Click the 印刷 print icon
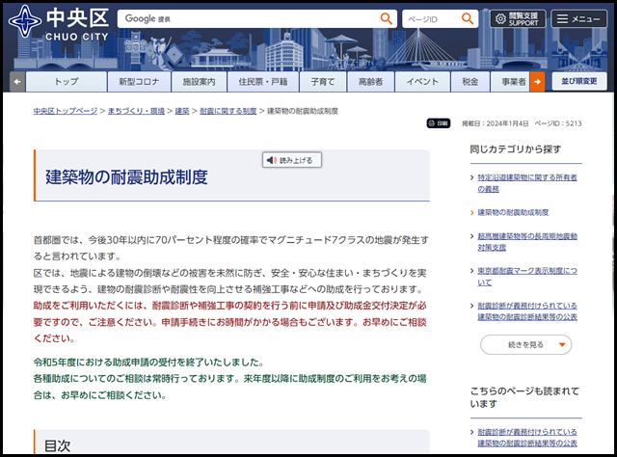 tap(438, 123)
